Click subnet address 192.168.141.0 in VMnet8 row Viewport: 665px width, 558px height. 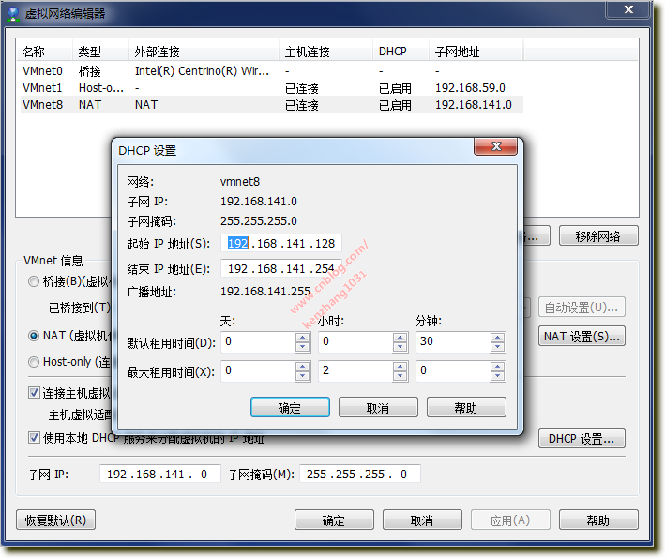tap(474, 105)
